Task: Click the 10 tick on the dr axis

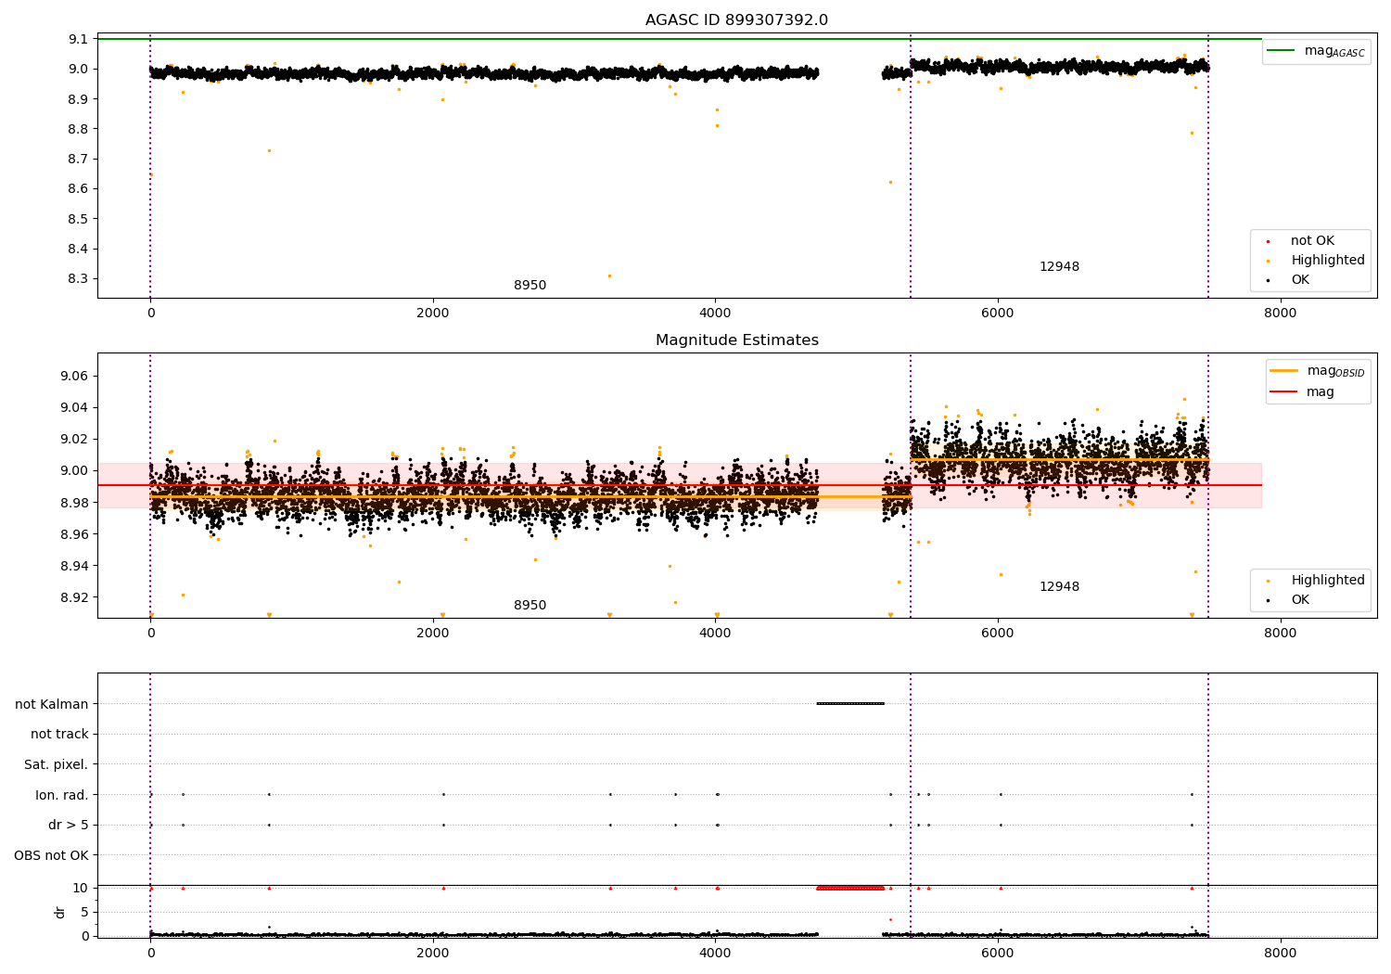Action: click(81, 888)
